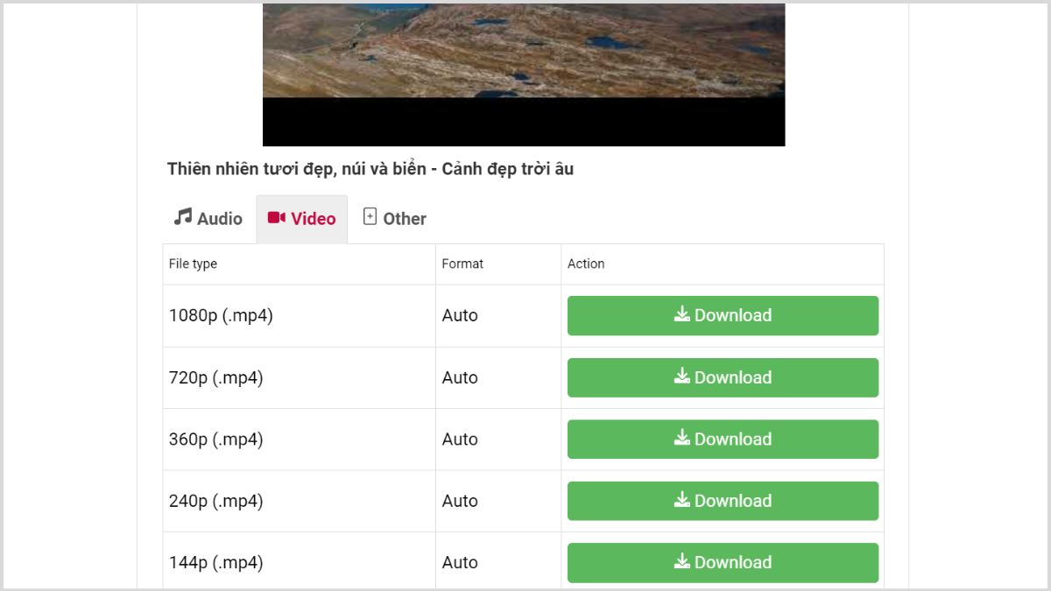Screen dimensions: 1051x591
Task: Click the download icon on 360p button
Action: tap(681, 439)
